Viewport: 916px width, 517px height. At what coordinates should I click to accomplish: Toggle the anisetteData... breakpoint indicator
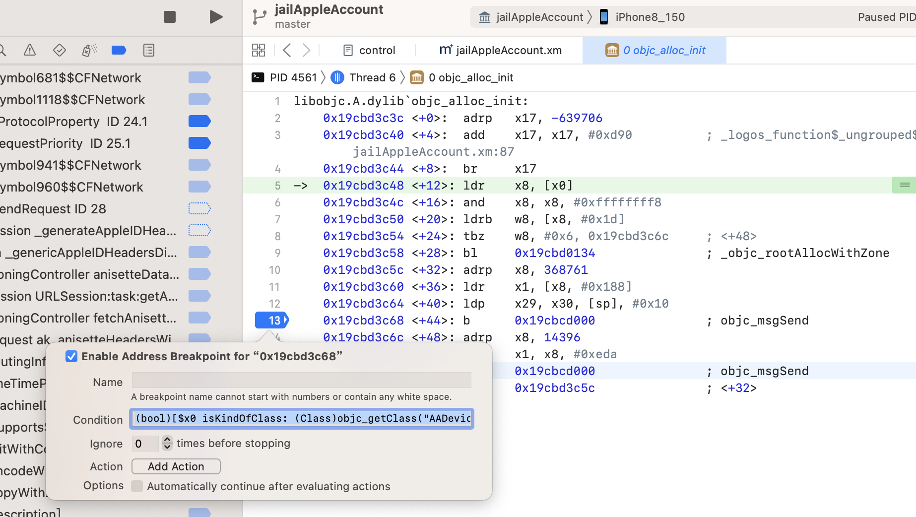click(199, 274)
